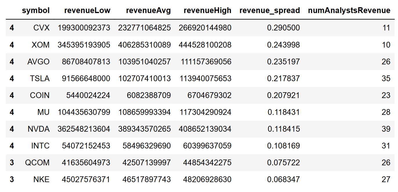Click revenueLow value 199300092373
398x192 pixels.
tap(84, 28)
